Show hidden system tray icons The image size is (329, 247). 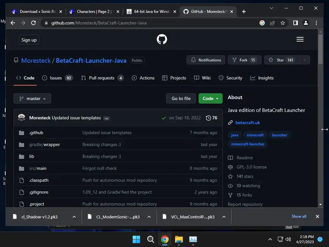[270, 239]
